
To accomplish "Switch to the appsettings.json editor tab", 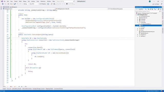I will tap(13, 7).
